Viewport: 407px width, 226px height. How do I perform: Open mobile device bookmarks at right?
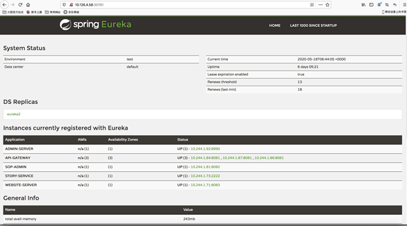(x=394, y=12)
